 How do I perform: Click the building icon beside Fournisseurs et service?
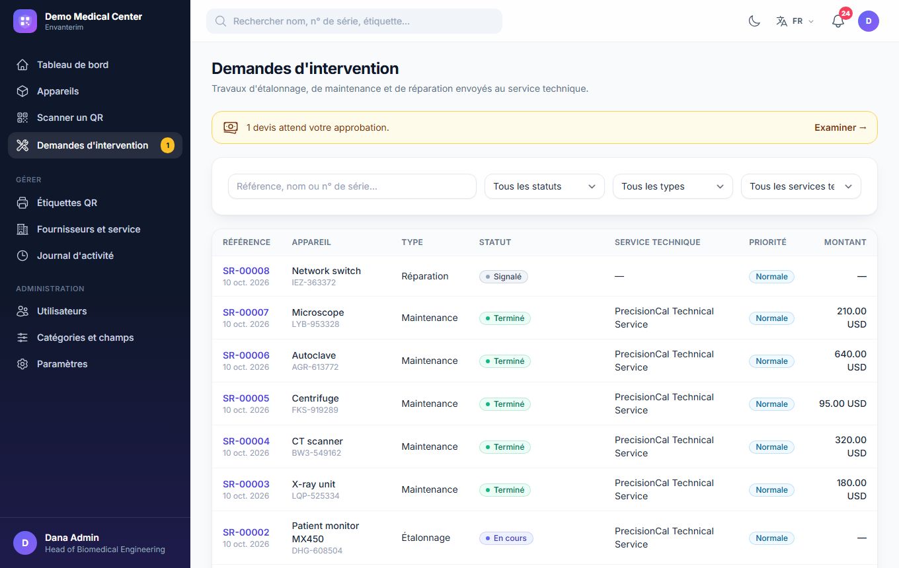point(22,229)
